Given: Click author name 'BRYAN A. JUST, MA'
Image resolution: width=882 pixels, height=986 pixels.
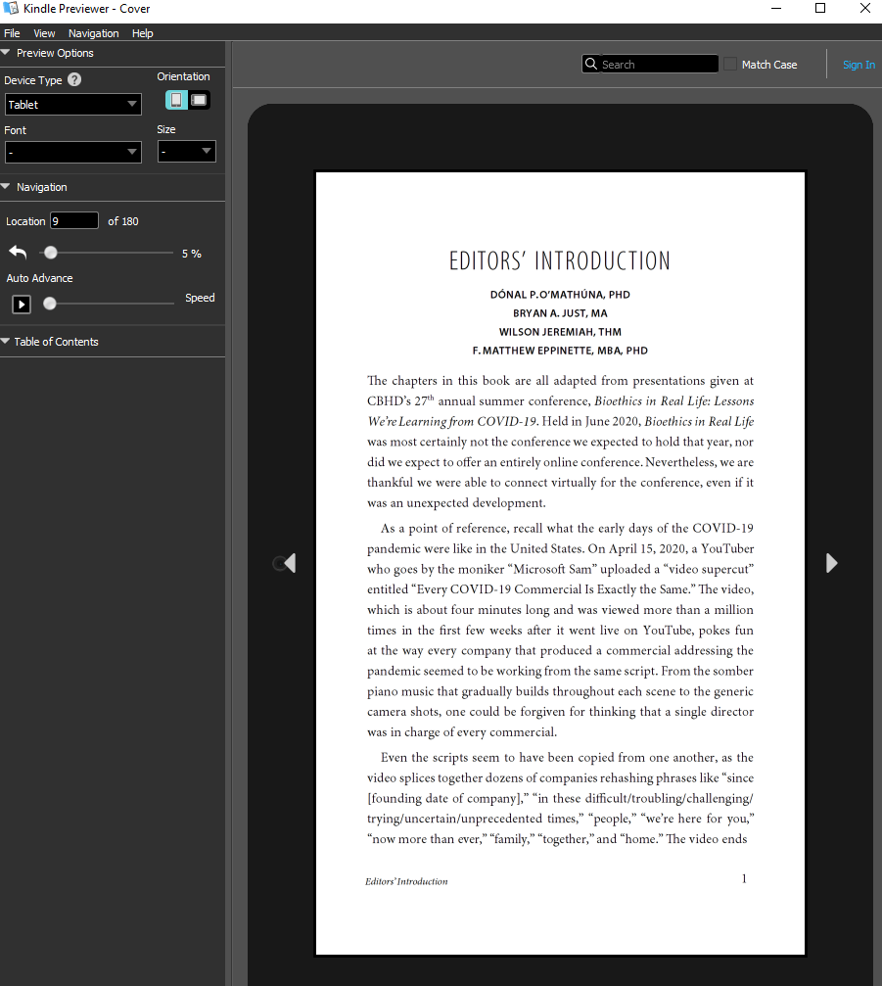Looking at the screenshot, I should (560, 313).
